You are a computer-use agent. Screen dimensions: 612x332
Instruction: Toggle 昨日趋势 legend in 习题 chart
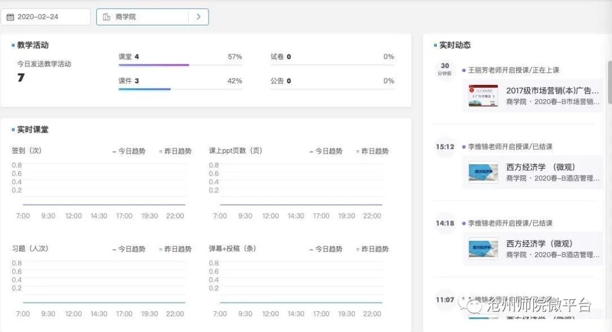coord(175,249)
